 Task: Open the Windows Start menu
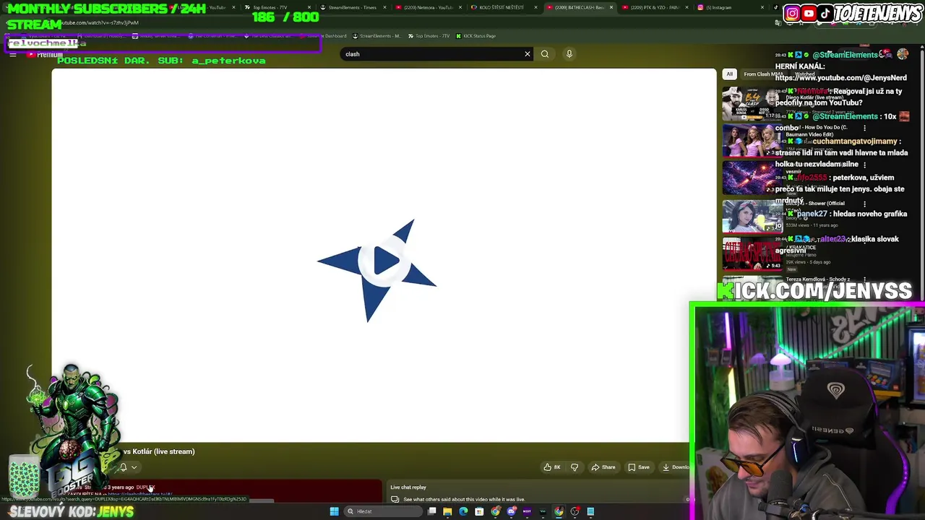click(334, 511)
